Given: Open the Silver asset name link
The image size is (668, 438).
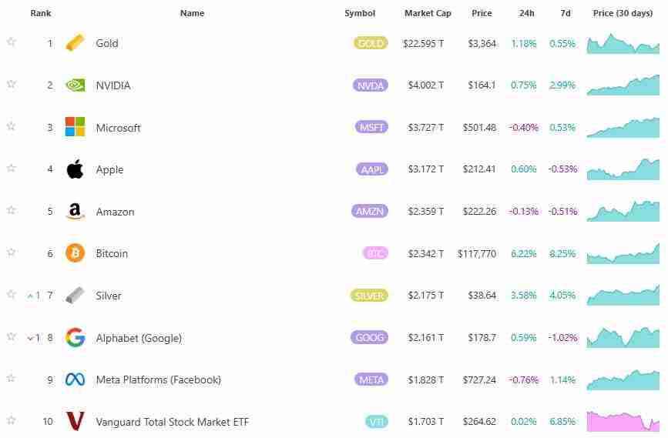Looking at the screenshot, I should [109, 296].
